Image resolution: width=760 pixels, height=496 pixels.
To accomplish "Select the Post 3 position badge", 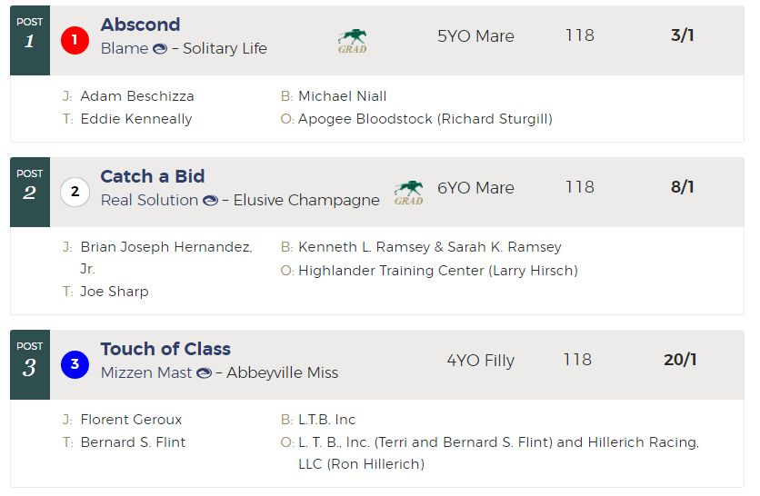I will point(30,365).
